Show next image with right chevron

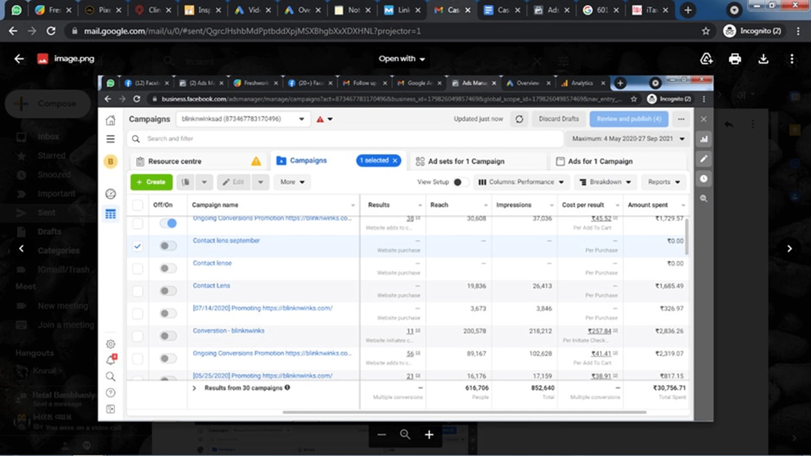tap(789, 249)
